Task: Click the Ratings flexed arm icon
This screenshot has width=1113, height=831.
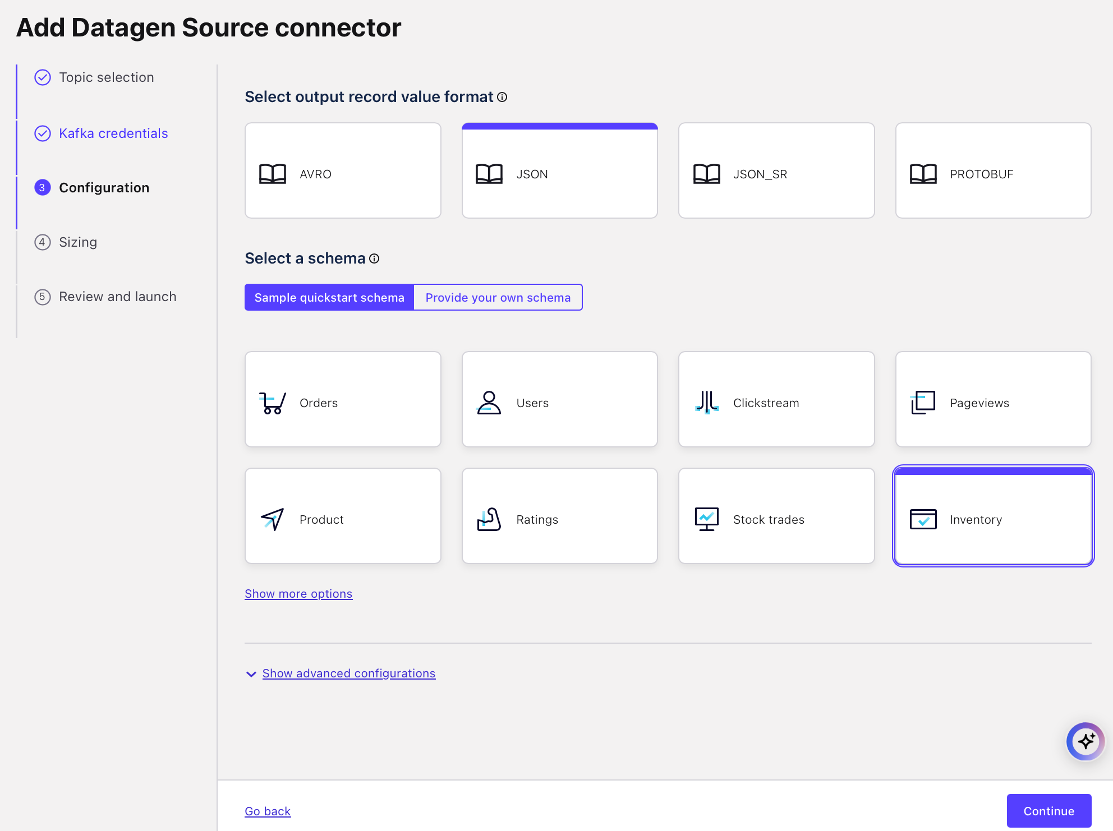Action: coord(489,519)
